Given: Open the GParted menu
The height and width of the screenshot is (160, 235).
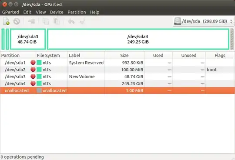Looking at the screenshot, I should pos(10,12).
